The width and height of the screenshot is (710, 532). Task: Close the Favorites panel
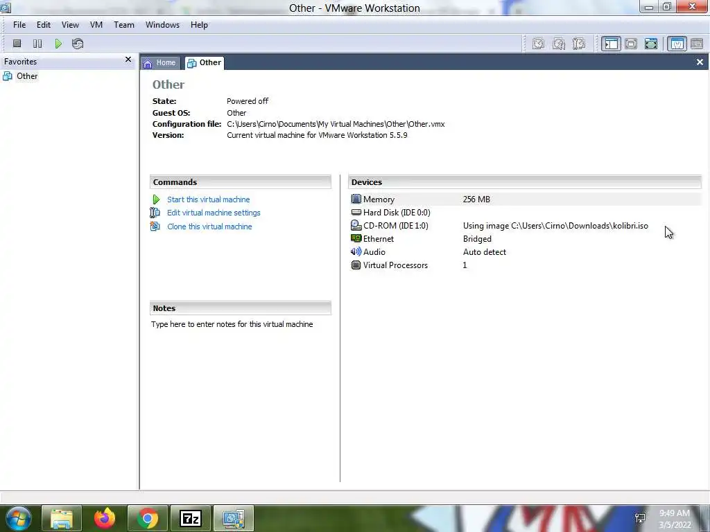(x=128, y=60)
